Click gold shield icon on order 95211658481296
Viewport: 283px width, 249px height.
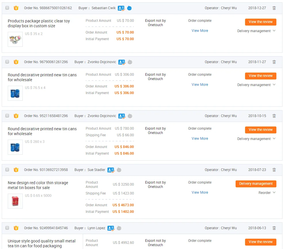coord(16,116)
